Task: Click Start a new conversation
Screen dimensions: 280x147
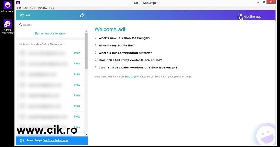Action: [50, 33]
